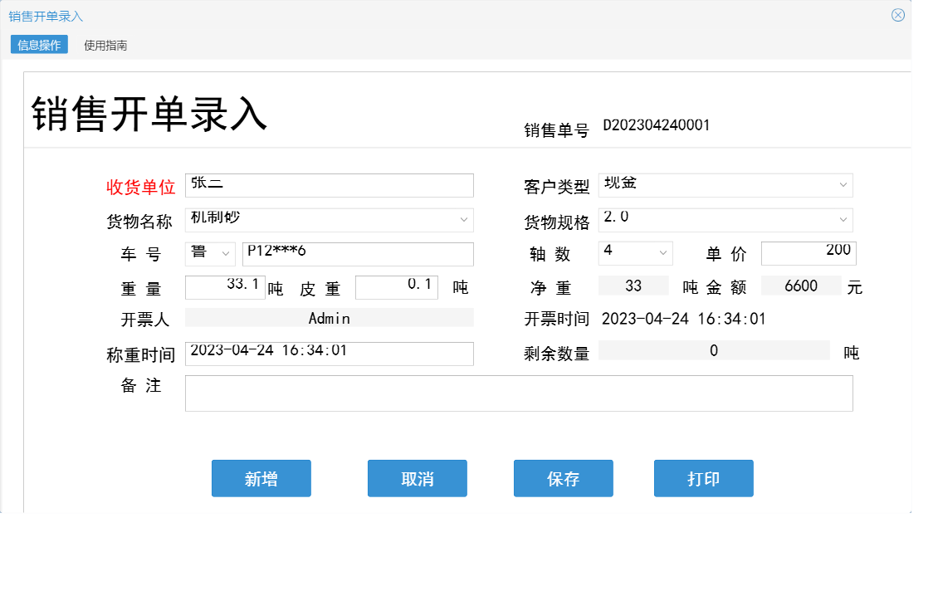The image size is (938, 591).
Task: Click the 取消 button
Action: click(417, 478)
